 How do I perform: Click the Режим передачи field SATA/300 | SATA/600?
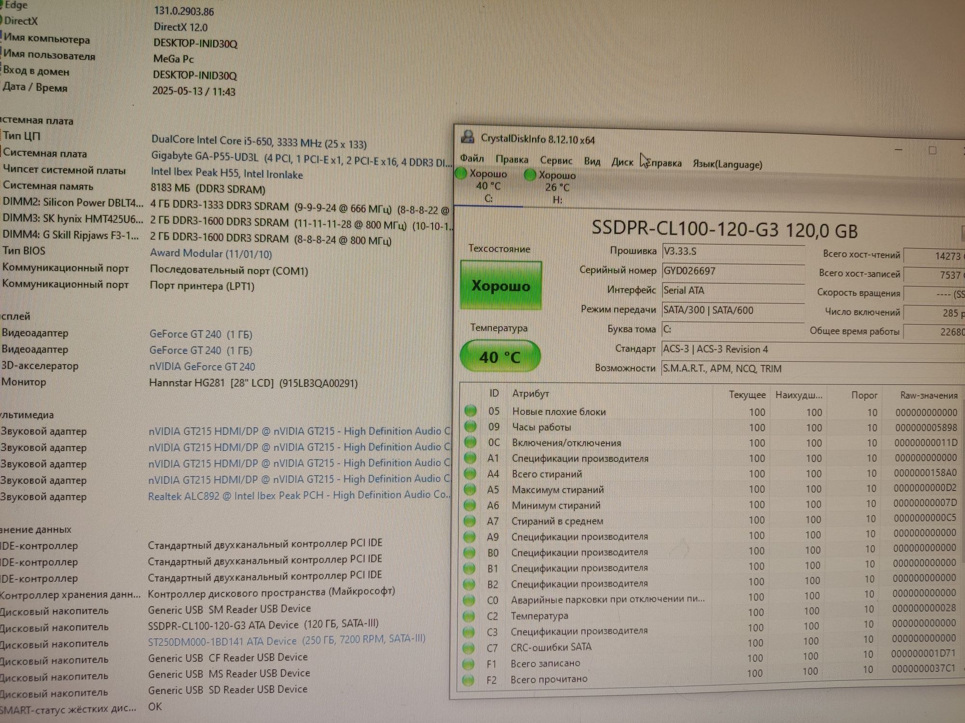click(733, 310)
